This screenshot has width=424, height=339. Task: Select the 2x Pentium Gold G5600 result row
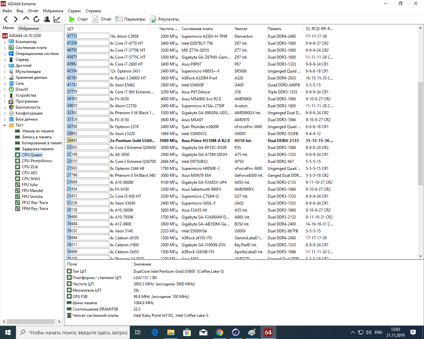(200, 140)
